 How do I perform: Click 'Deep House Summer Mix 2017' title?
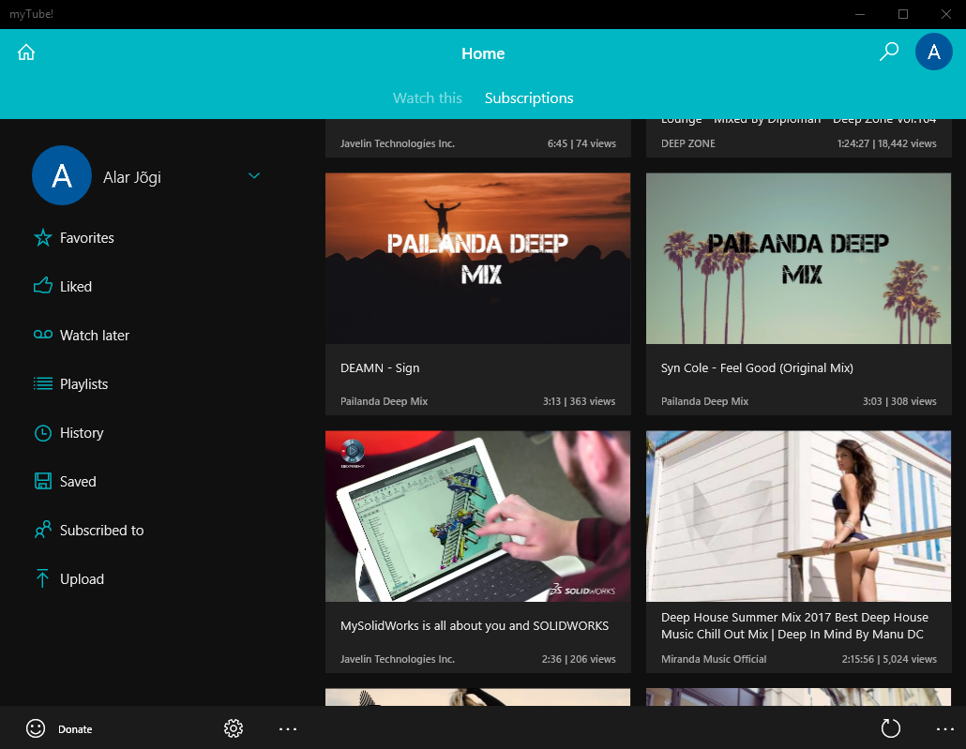[x=794, y=626]
